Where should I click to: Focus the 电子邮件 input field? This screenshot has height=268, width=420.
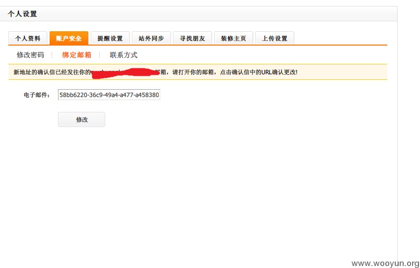coord(109,95)
